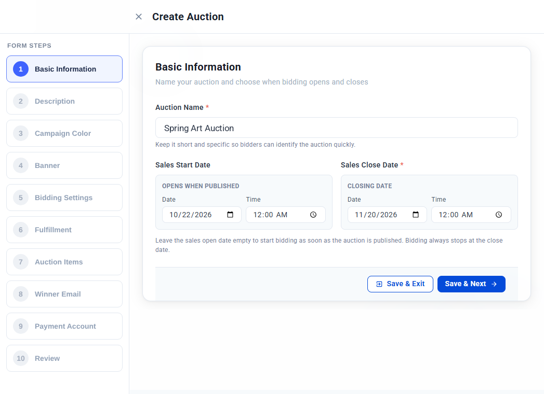Click 'Name your auction and choose' subtitle

pos(261,82)
